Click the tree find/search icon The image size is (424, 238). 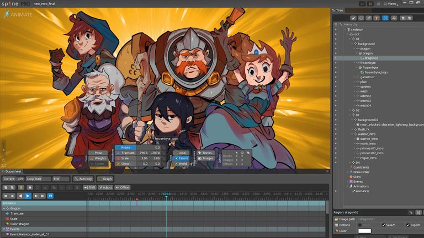tap(394, 18)
